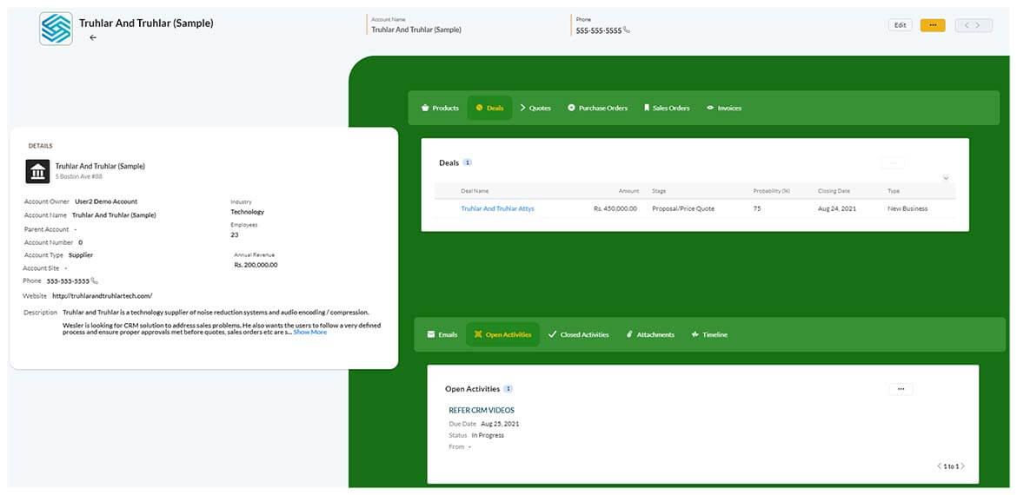Click the phone icon in header

(x=627, y=30)
